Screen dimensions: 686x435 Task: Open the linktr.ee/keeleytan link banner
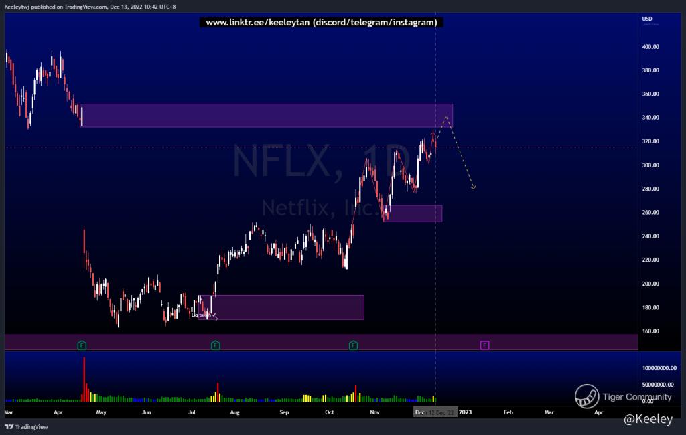click(322, 22)
